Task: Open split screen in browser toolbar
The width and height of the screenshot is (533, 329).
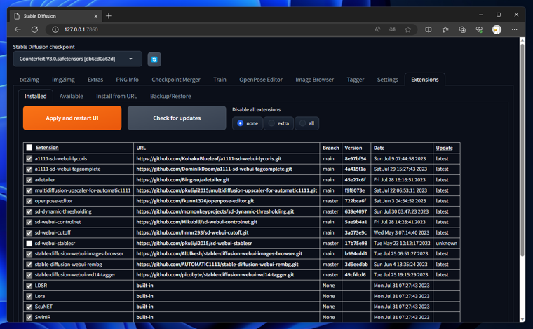Action: point(429,29)
